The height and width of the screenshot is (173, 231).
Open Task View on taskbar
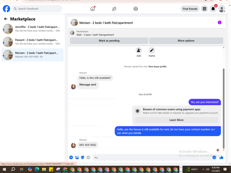pos(22,169)
